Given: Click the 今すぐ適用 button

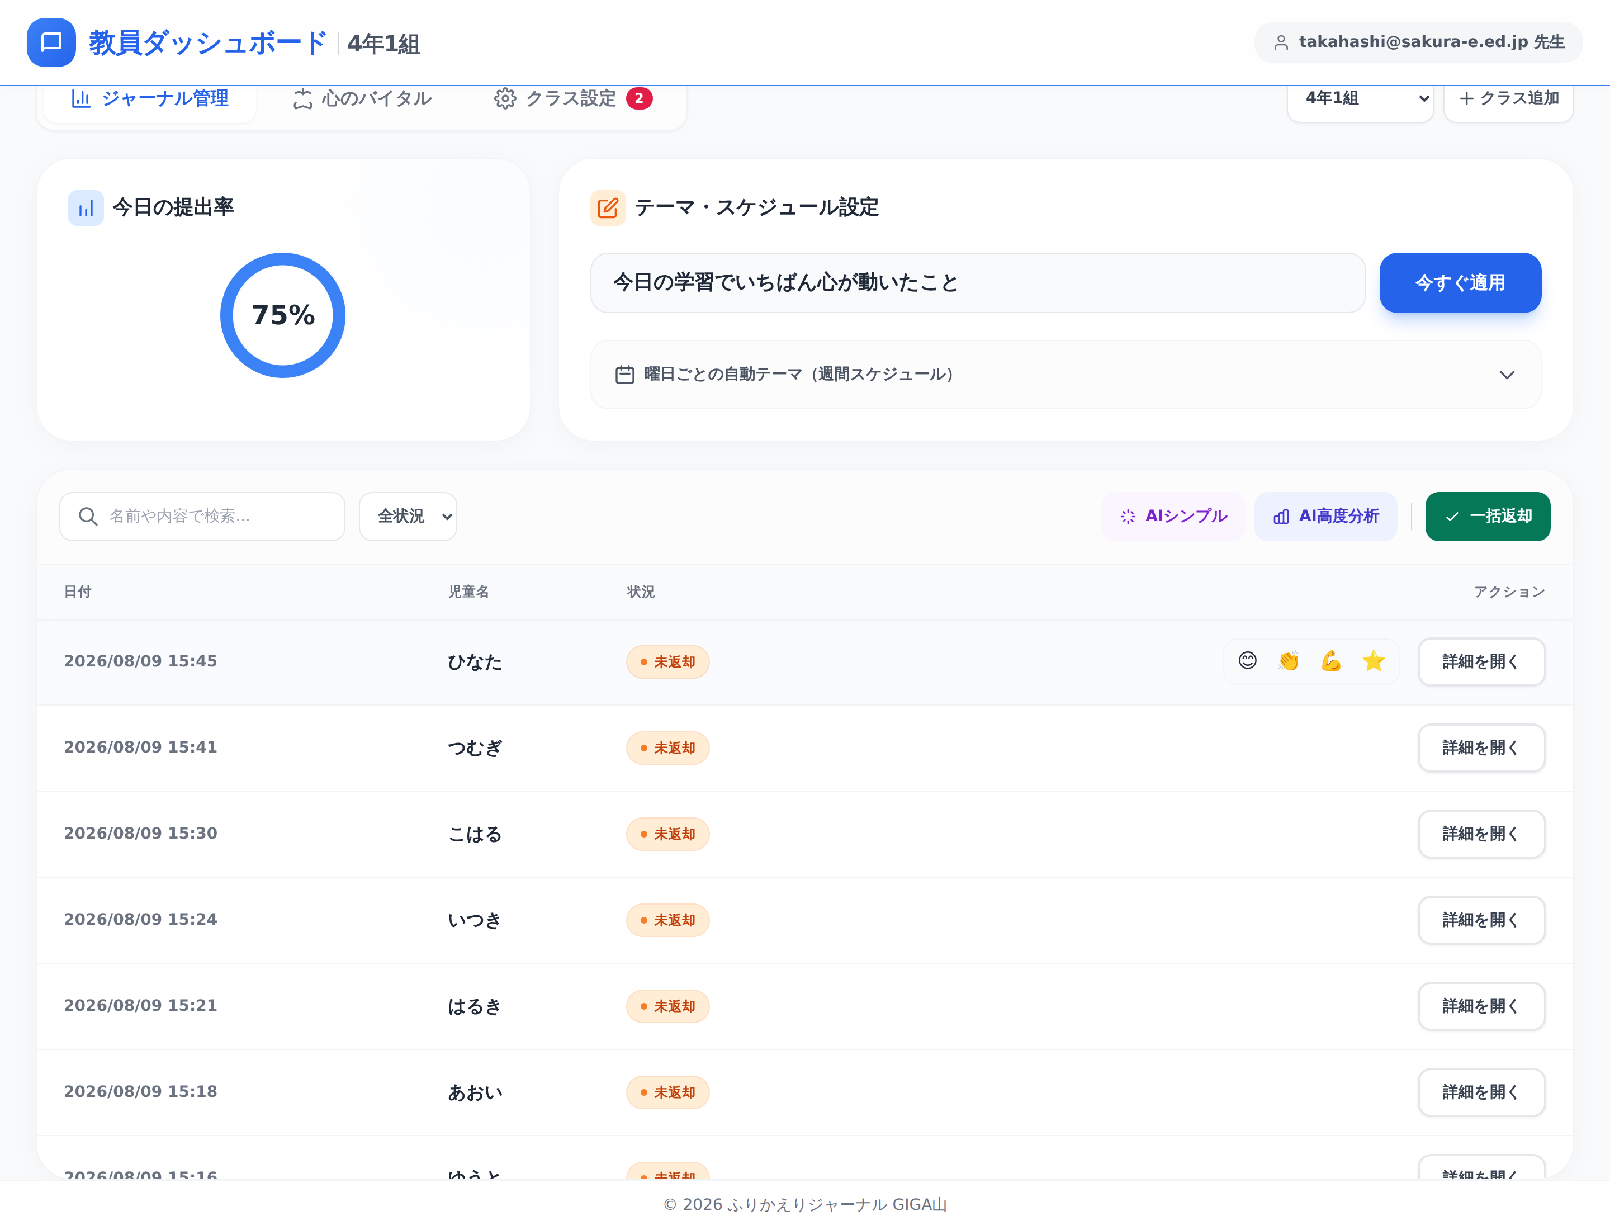Looking at the screenshot, I should [1460, 282].
